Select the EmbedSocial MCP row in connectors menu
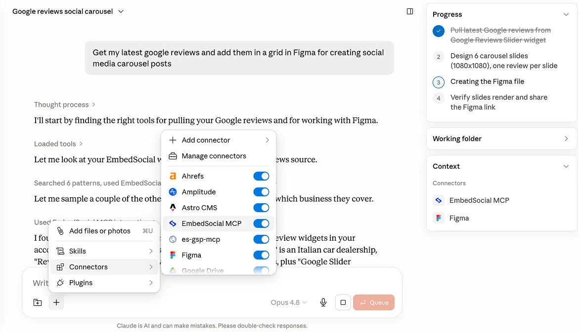 pyautogui.click(x=219, y=223)
